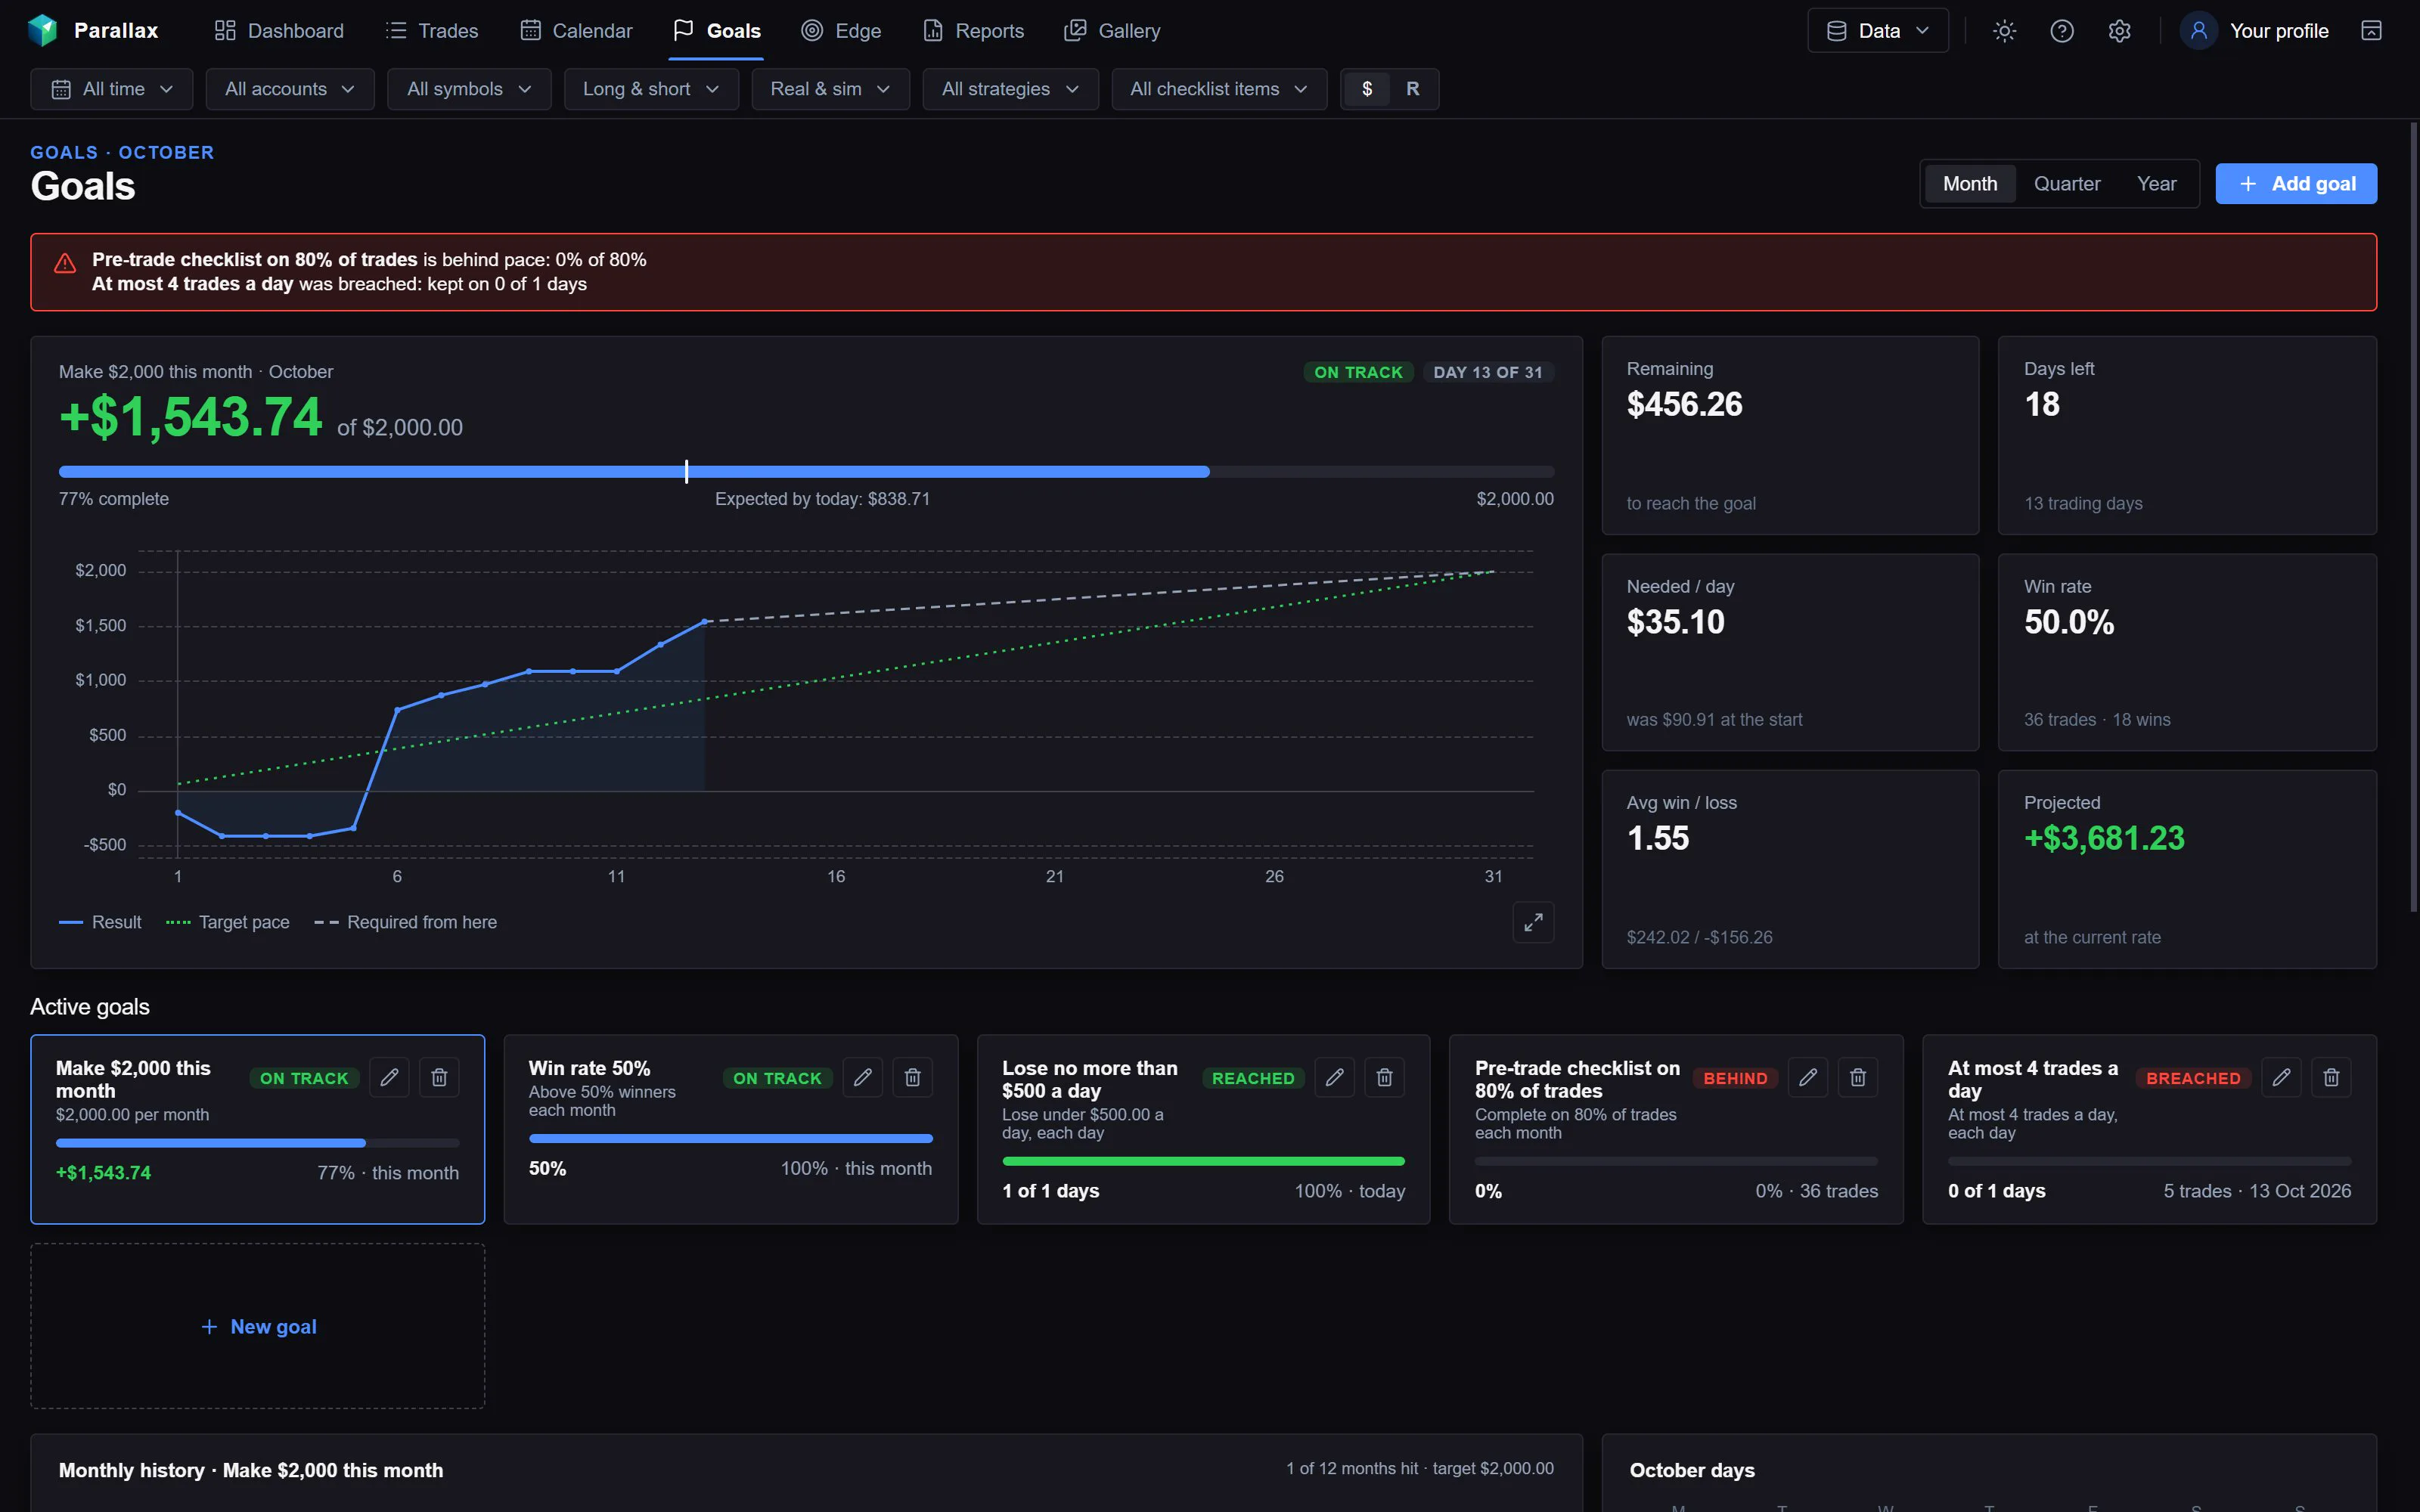Open the settings gear icon
Viewport: 2420px width, 1512px height.
click(x=2119, y=31)
